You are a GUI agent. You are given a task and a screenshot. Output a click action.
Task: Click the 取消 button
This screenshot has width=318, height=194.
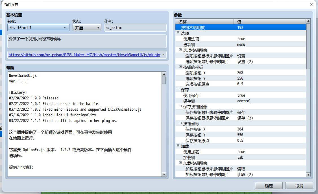pyautogui.click(x=299, y=186)
